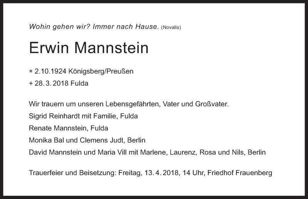Click the (Novalis) attribution
Screen dimensions: 308x199
pos(171,27)
